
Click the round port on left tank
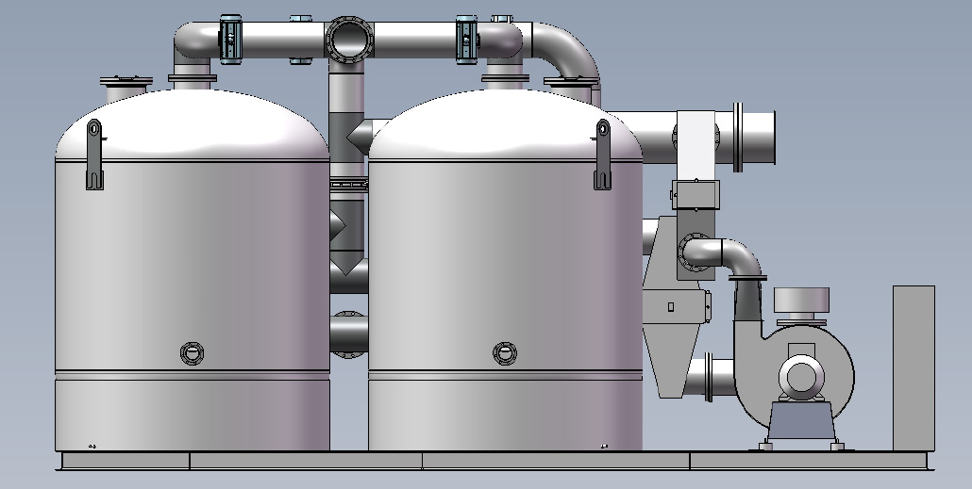pyautogui.click(x=192, y=353)
